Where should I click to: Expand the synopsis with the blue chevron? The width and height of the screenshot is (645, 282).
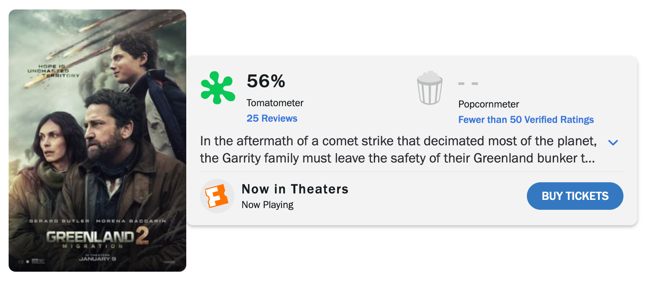(613, 142)
